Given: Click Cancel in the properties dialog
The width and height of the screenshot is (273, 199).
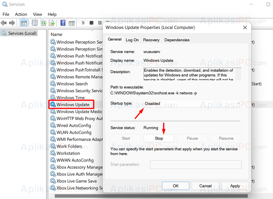Looking at the screenshot, I should pyautogui.click(x=205, y=186).
